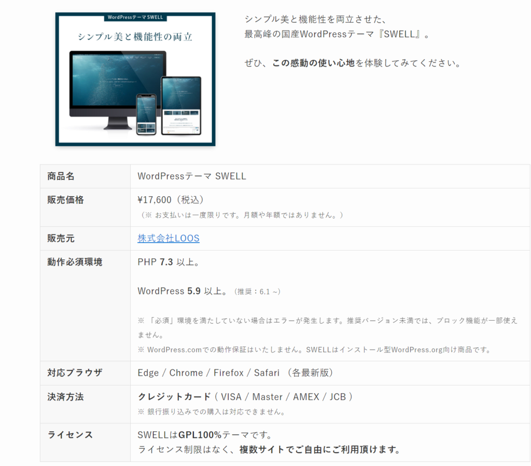
Task: Select the 決済方法 header cell
Action: (x=86, y=404)
